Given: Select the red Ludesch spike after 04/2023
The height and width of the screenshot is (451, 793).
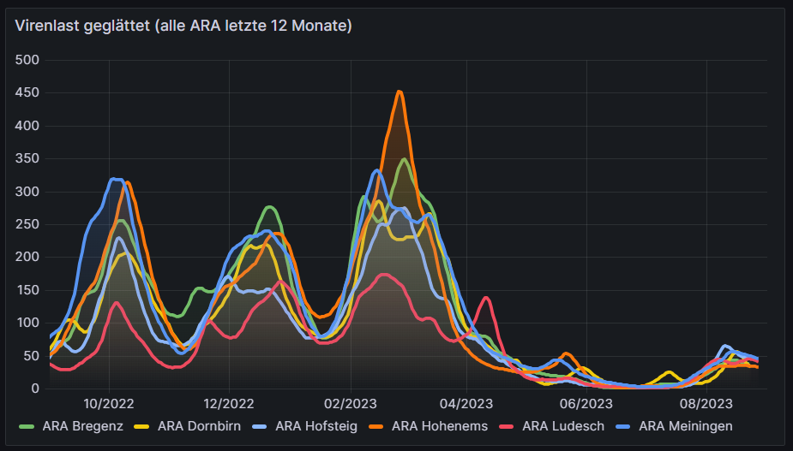Looking at the screenshot, I should coord(486,298).
